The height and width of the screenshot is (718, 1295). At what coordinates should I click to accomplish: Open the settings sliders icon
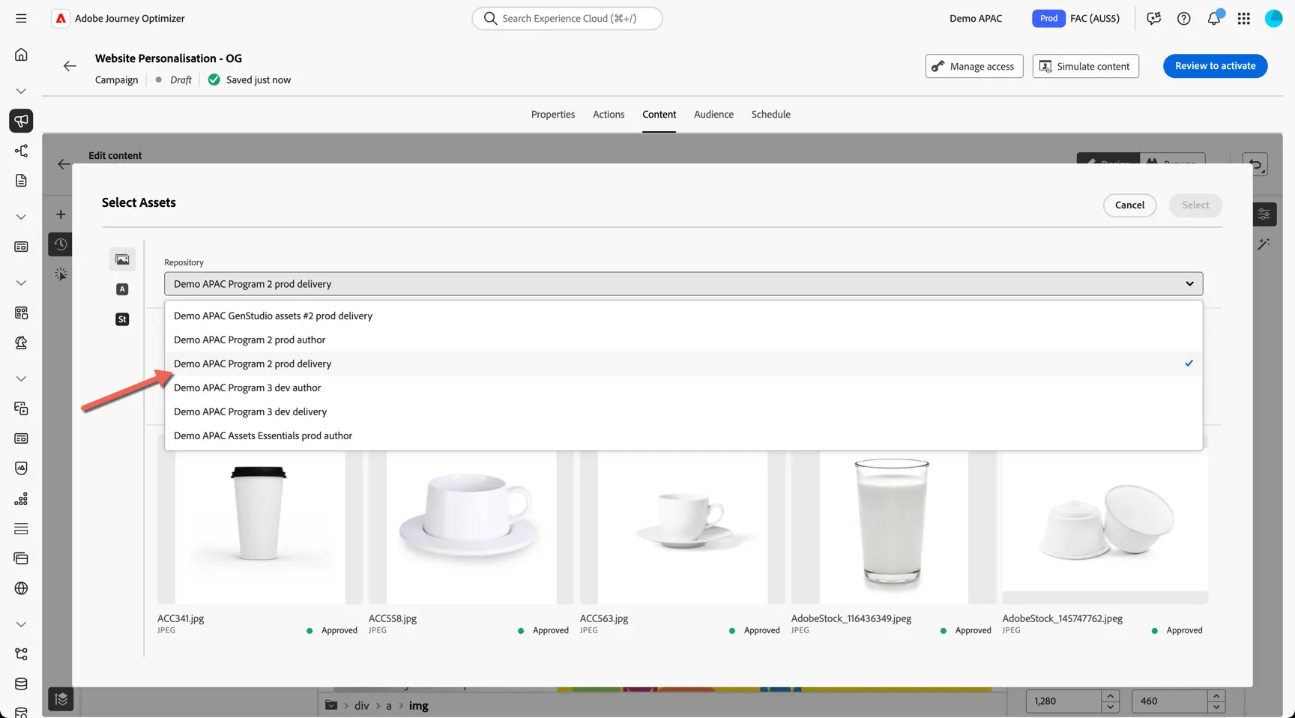1264,214
